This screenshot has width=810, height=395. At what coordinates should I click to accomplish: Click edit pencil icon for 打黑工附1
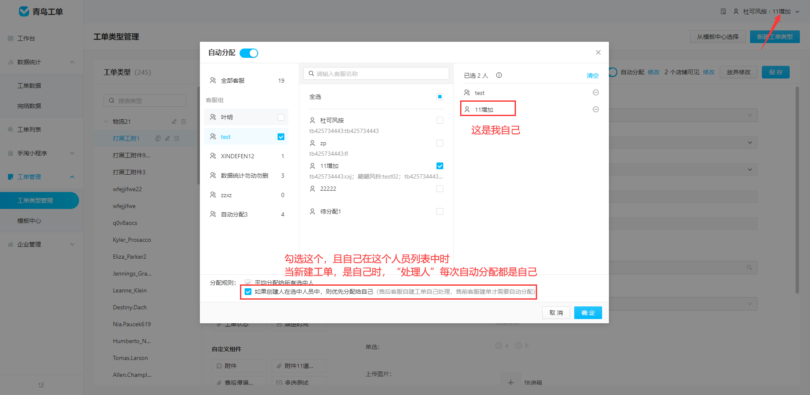coord(167,138)
